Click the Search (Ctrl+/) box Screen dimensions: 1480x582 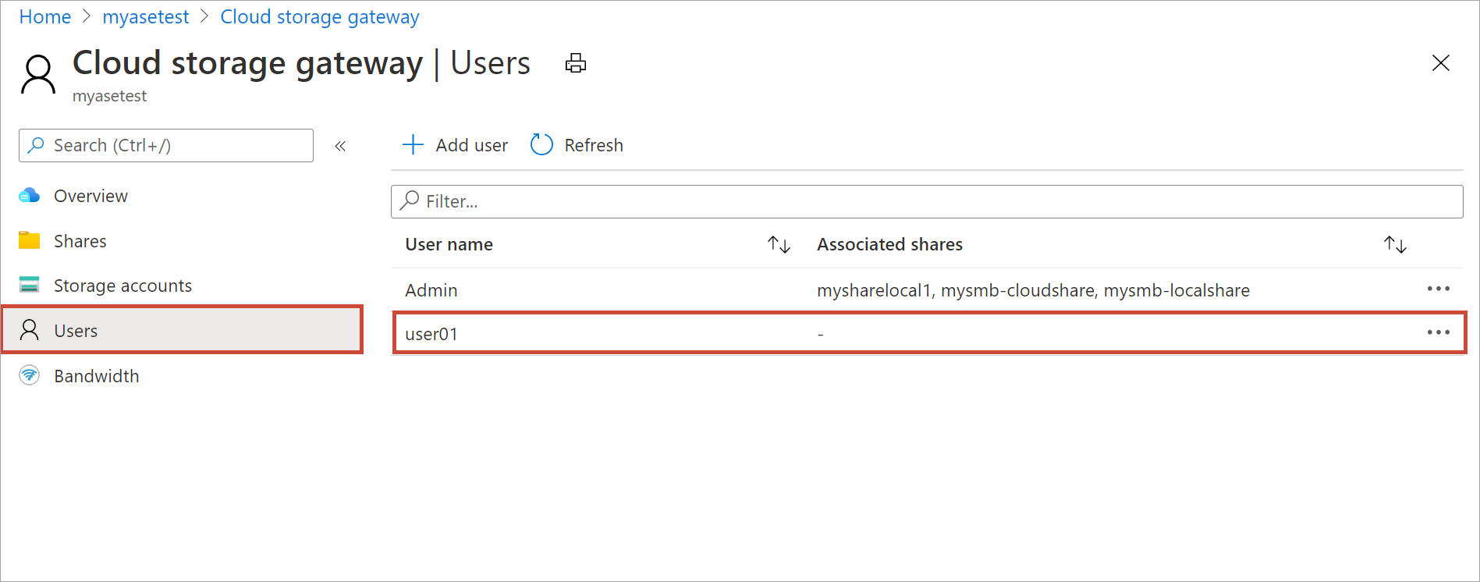166,146
